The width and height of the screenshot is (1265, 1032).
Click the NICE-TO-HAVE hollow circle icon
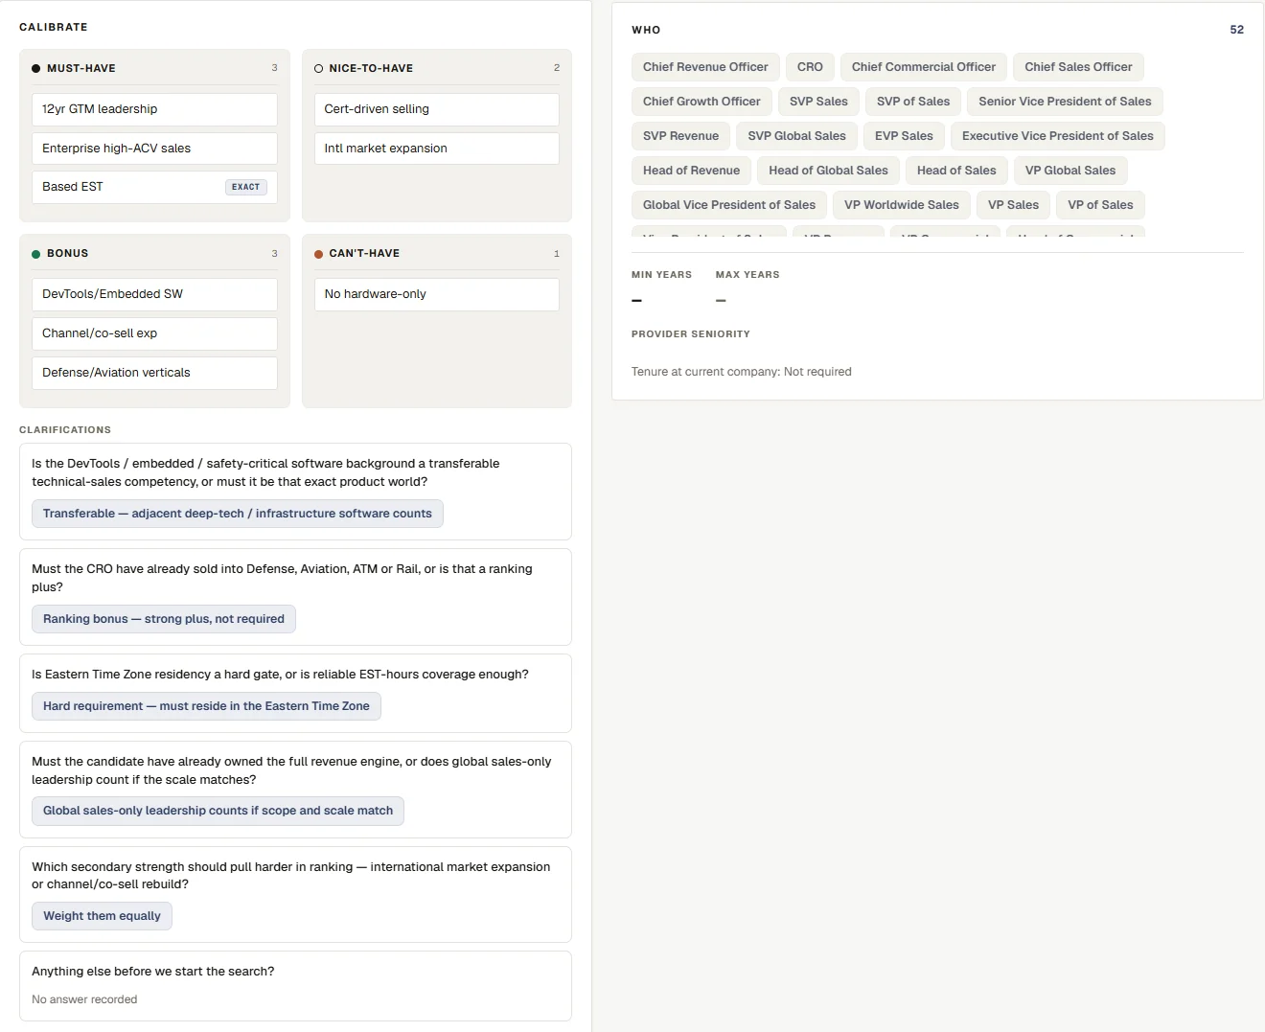[x=318, y=69]
